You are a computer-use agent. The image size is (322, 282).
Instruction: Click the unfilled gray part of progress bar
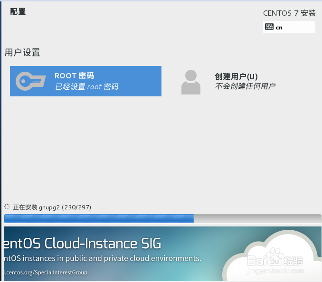pos(257,218)
